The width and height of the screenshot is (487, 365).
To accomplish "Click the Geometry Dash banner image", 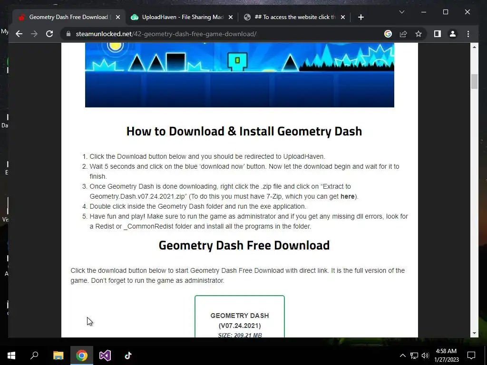I will point(240,75).
